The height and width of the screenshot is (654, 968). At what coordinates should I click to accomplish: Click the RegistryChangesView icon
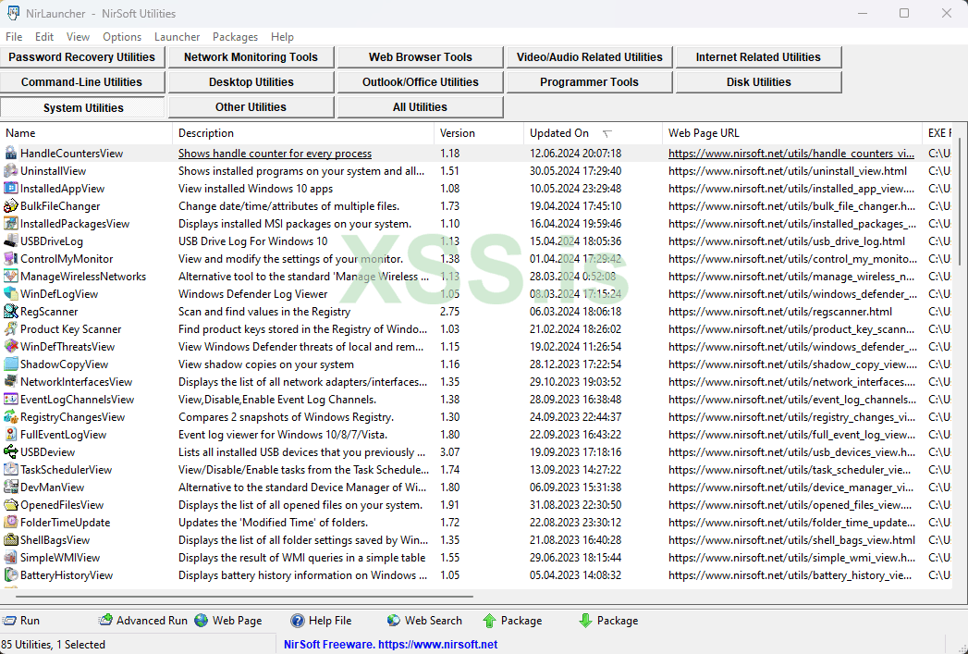(x=10, y=417)
